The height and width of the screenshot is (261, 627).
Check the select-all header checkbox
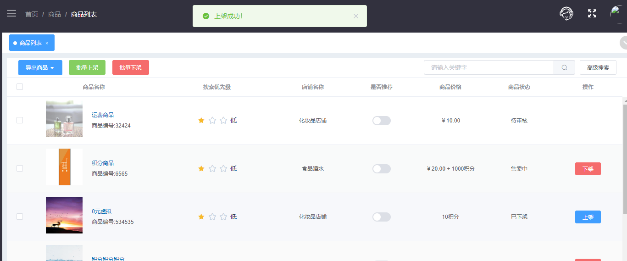tap(20, 87)
